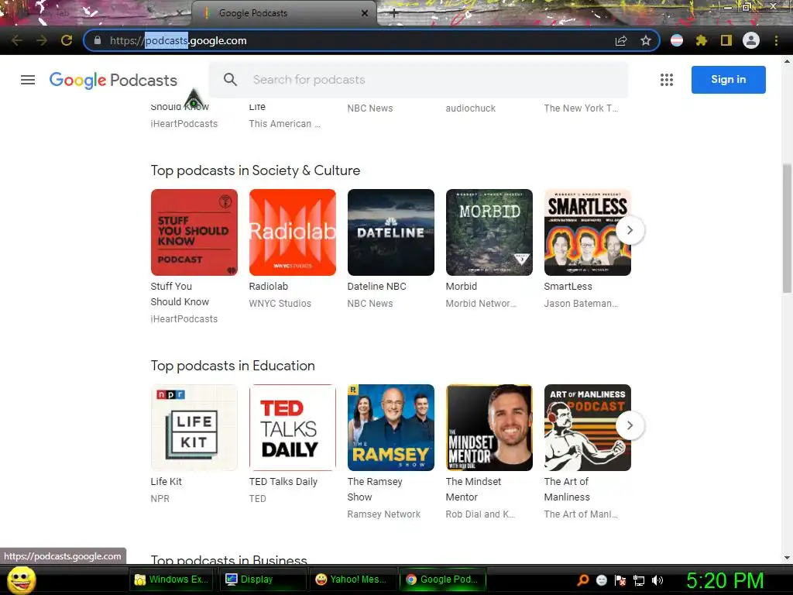Click the address bar URL

pos(178,40)
